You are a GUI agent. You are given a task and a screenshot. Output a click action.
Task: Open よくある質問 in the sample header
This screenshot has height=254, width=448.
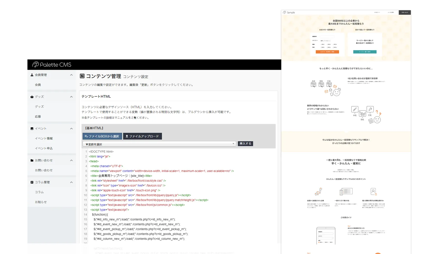coord(391,12)
